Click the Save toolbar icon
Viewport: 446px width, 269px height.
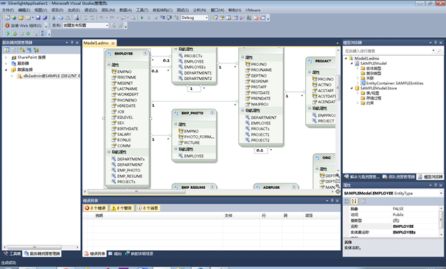tap(38, 17)
